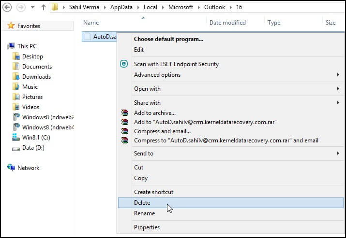The height and width of the screenshot is (238, 346).
Task: Open Properties from the context menu
Action: point(147,227)
